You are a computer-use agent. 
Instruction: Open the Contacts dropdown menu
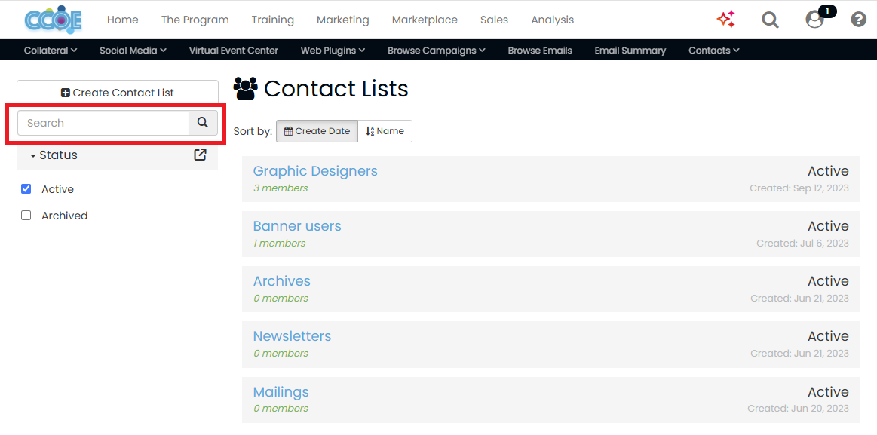pos(713,50)
